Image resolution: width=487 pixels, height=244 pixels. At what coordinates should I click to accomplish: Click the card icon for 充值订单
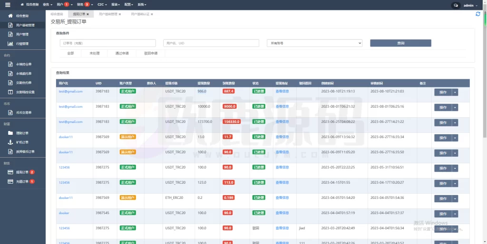coord(10,181)
